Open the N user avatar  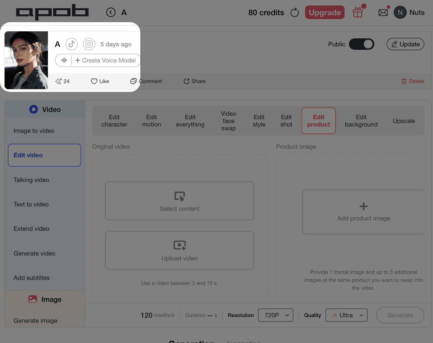[x=400, y=13]
